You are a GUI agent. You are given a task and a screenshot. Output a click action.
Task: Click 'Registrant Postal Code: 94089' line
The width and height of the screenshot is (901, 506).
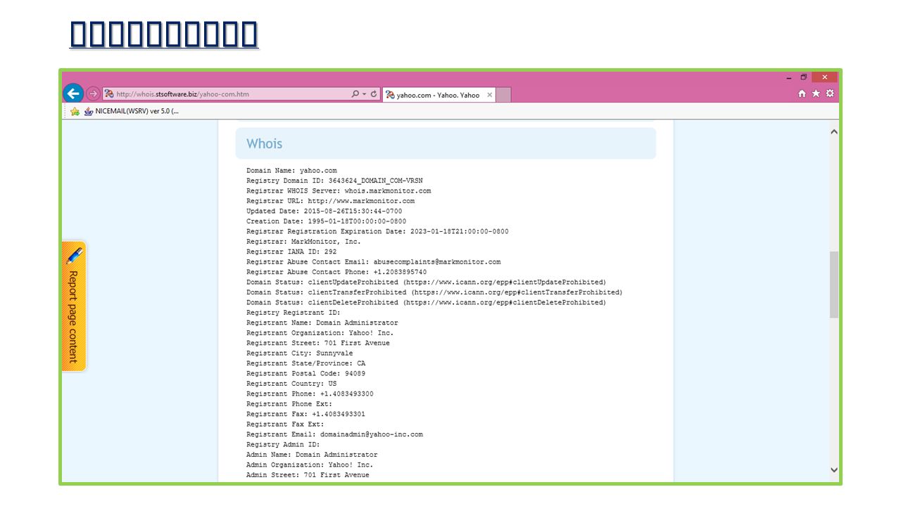tap(305, 374)
